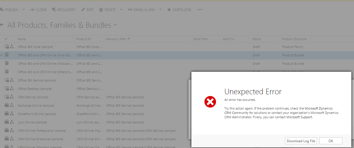The height and width of the screenshot is (148, 354).
Task: Click bundle icon of Office 365 Midsize row
Action: (x=7, y=64)
